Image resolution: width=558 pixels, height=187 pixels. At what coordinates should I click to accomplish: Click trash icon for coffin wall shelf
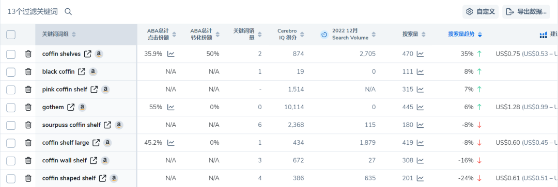tap(28, 160)
